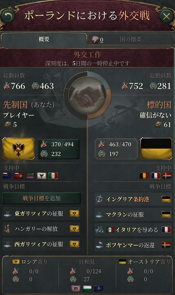The image size is (175, 295).
Task: Click the French flag under 支持中
Action: click(156, 176)
